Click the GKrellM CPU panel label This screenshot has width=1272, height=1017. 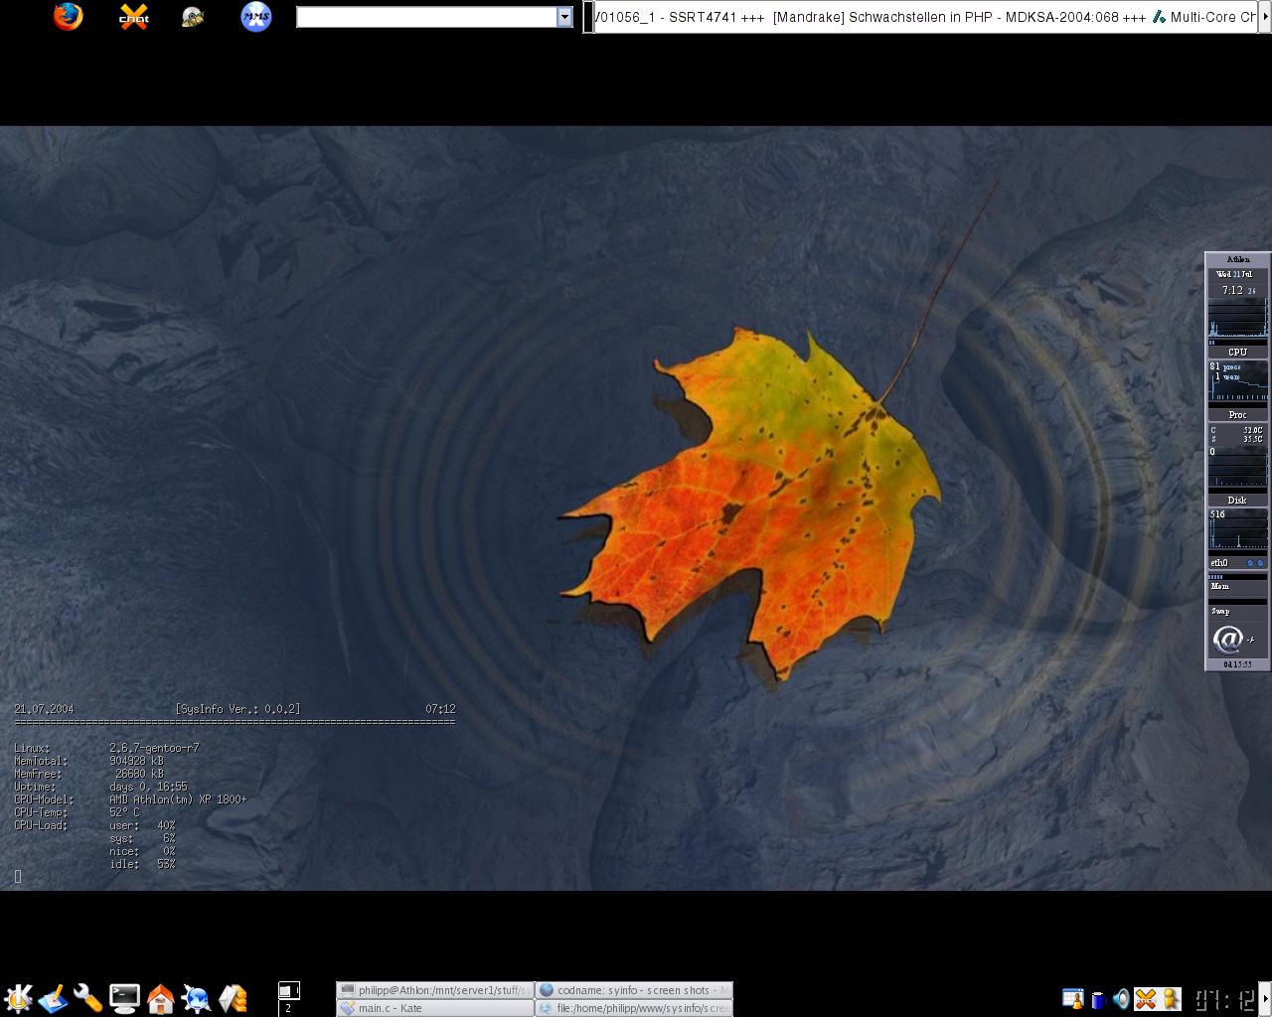point(1237,352)
